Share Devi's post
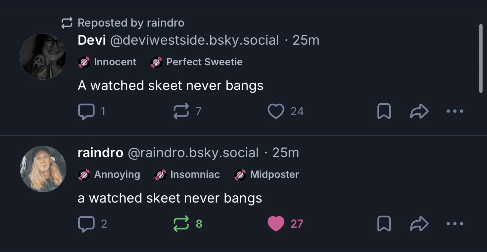487x252 pixels. 419,111
